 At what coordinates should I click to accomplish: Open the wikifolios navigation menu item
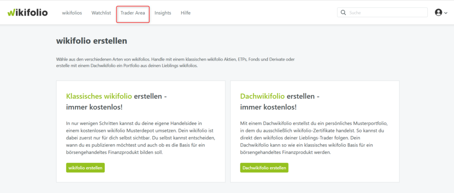click(x=72, y=13)
